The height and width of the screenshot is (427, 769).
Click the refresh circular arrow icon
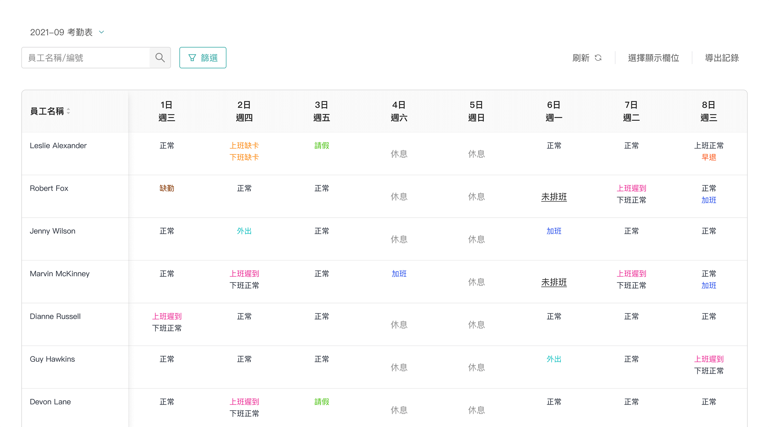[598, 58]
